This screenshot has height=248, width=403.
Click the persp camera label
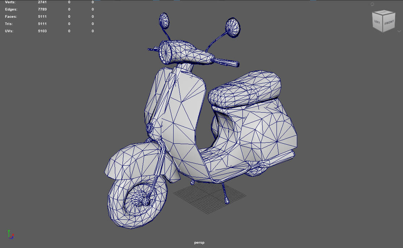point(199,242)
